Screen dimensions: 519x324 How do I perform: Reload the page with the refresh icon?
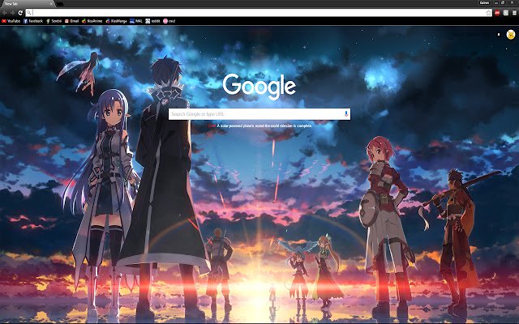tap(20, 13)
